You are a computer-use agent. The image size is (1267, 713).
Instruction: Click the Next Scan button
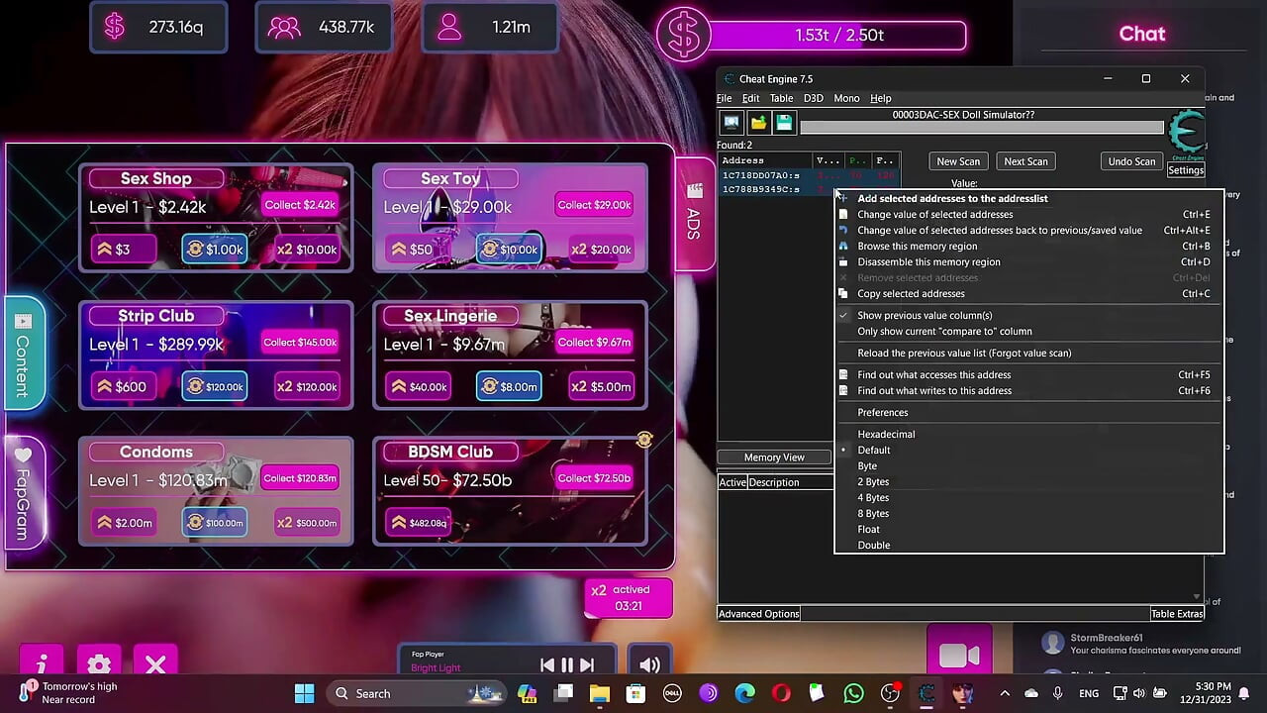(1025, 161)
